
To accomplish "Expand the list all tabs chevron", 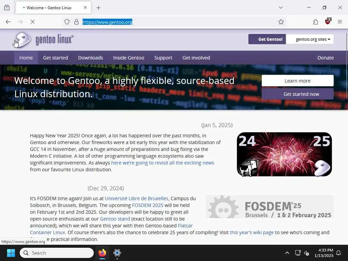I will click(281, 7).
